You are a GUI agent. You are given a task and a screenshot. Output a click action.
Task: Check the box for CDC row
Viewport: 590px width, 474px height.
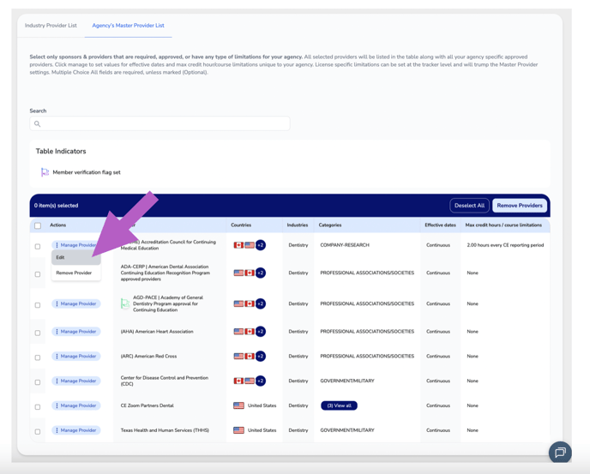pos(38,382)
